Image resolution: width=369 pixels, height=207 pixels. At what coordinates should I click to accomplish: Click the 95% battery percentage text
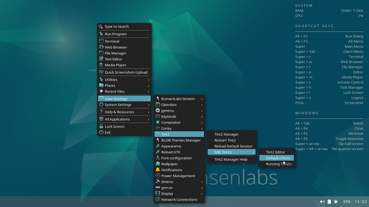[347, 202]
